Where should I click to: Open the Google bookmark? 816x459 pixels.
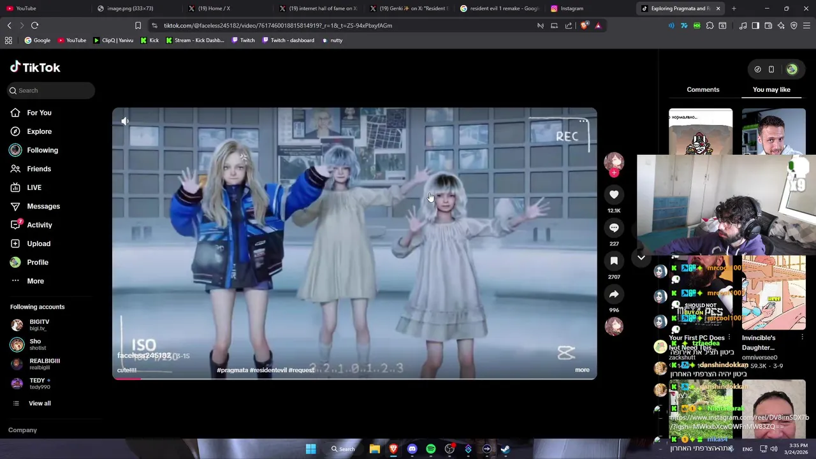click(x=38, y=40)
